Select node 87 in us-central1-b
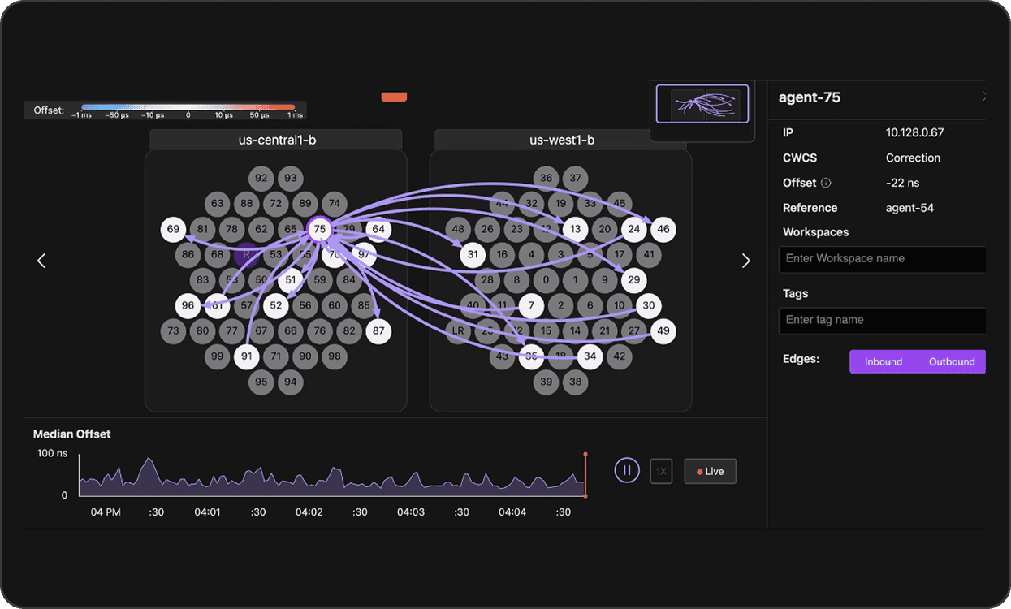 tap(378, 330)
